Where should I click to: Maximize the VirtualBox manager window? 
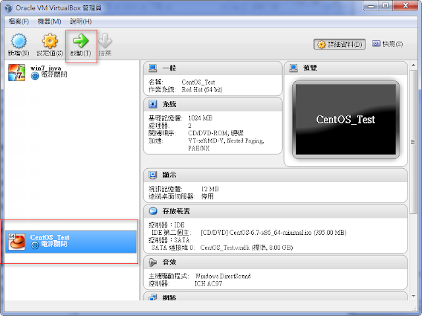pyautogui.click(x=385, y=6)
